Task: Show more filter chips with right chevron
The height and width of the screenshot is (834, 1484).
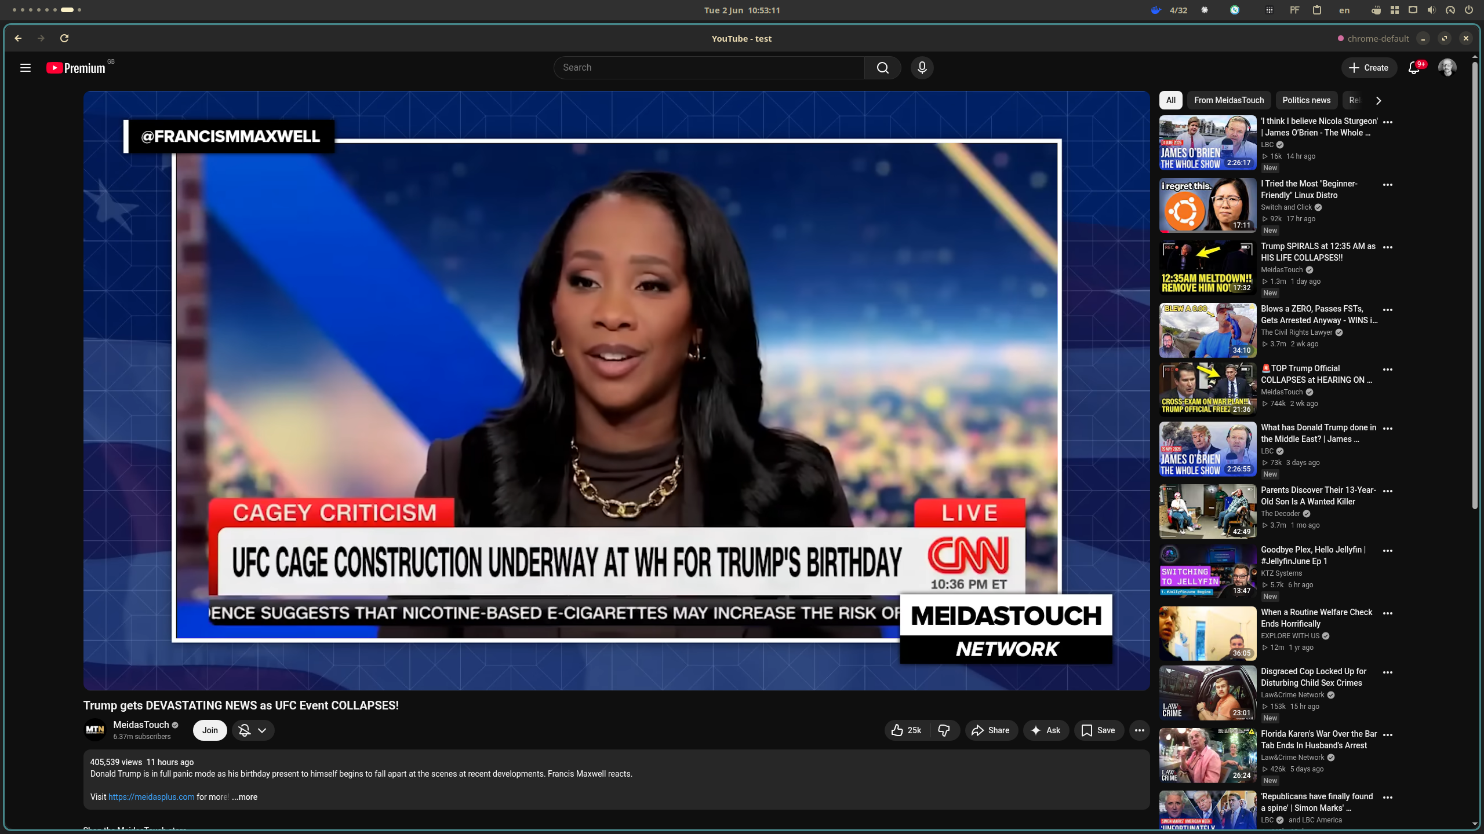Action: tap(1378, 101)
